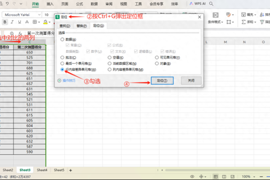This screenshot has height=180, width=270.
Task: Open WPS AI from the top bar
Action: tap(198, 4)
